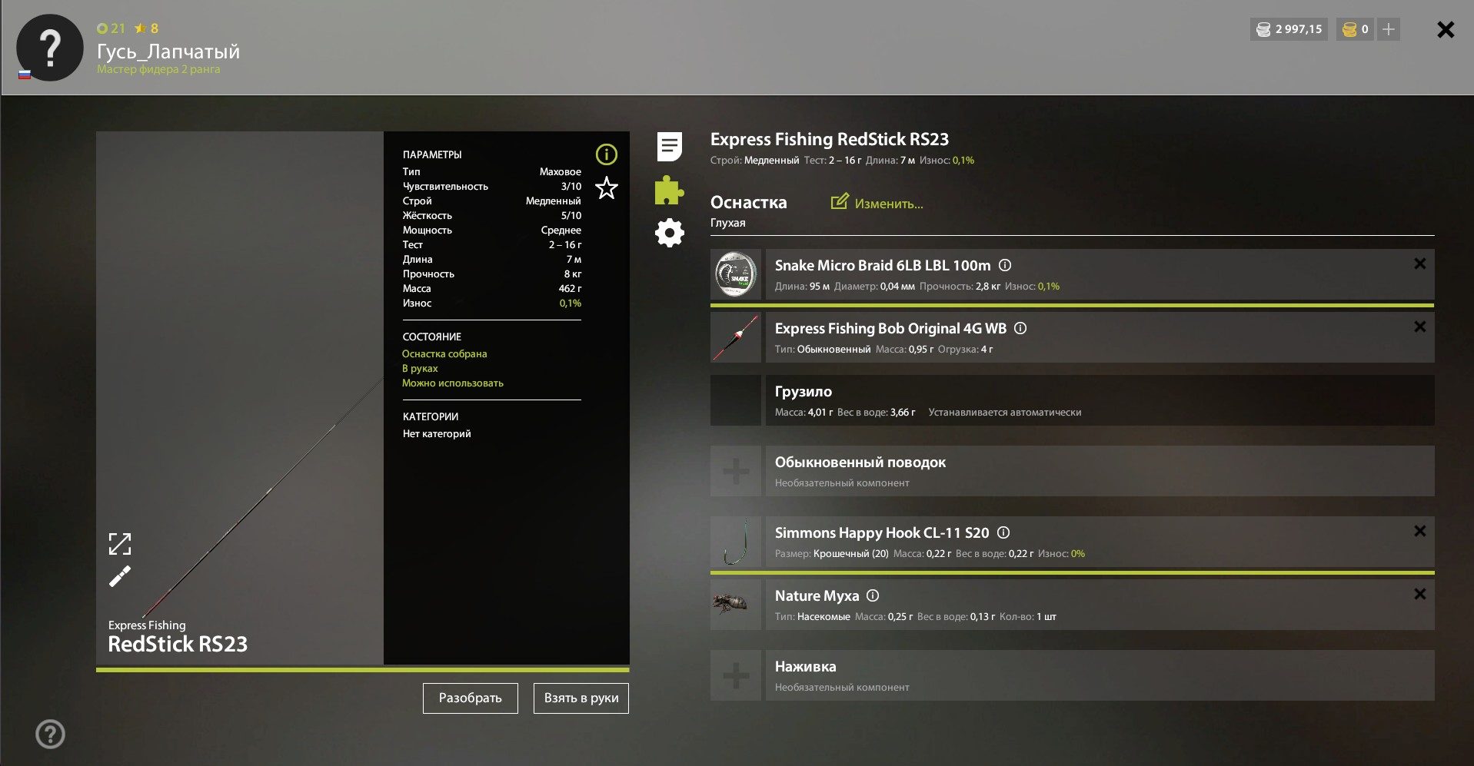The image size is (1474, 766).
Task: Click the pencil rename icon on the rod image
Action: pyautogui.click(x=120, y=576)
